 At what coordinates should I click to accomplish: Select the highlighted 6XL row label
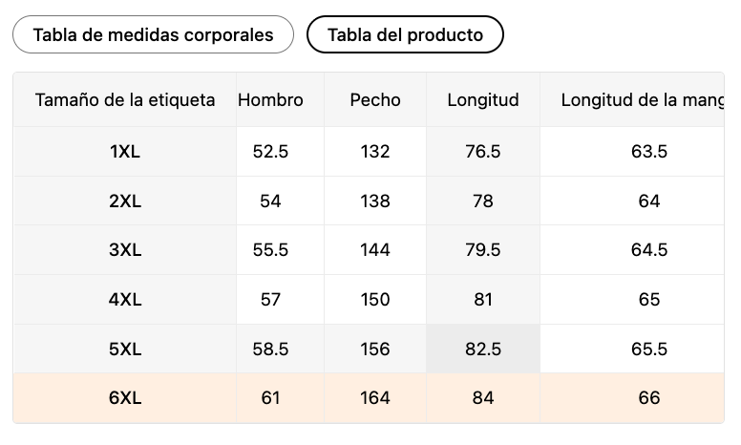point(125,398)
